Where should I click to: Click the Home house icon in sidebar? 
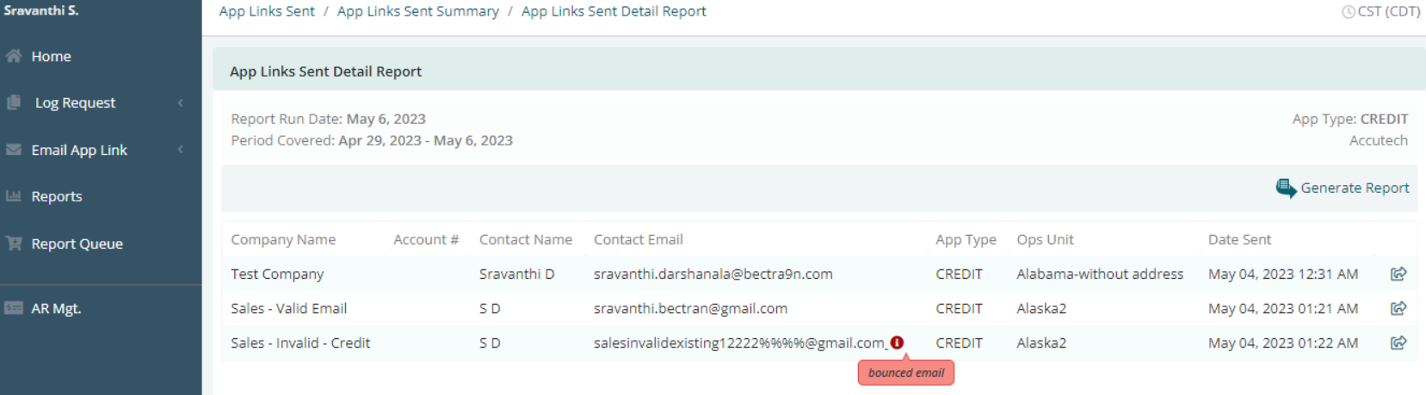(x=13, y=56)
